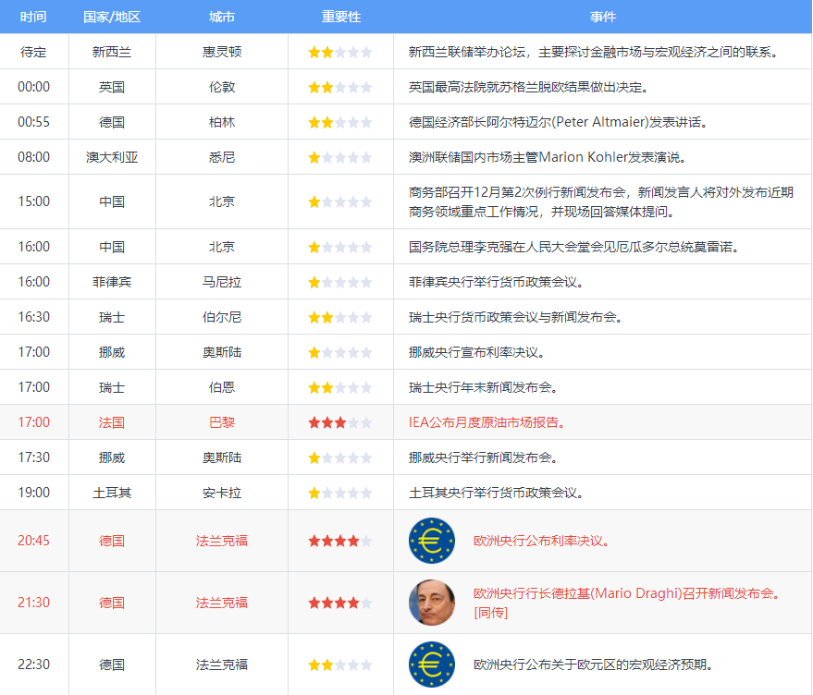Click the 待定 time cell
Screen dimensions: 813x695
33,53
